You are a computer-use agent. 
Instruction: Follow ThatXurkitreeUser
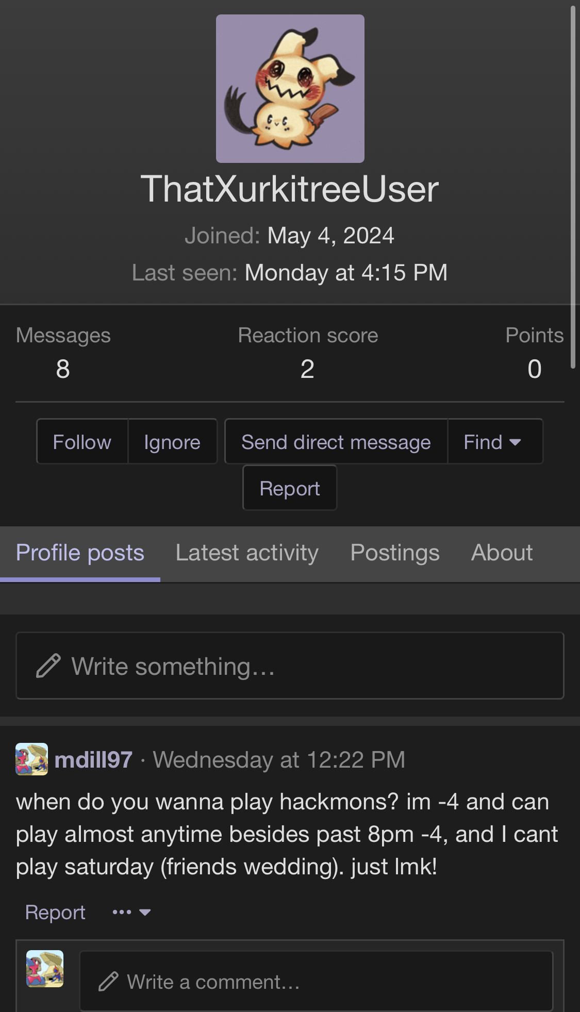(82, 442)
